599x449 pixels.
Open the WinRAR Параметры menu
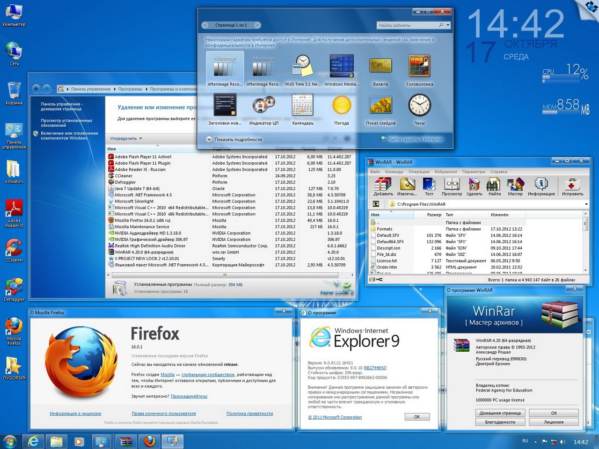click(474, 172)
